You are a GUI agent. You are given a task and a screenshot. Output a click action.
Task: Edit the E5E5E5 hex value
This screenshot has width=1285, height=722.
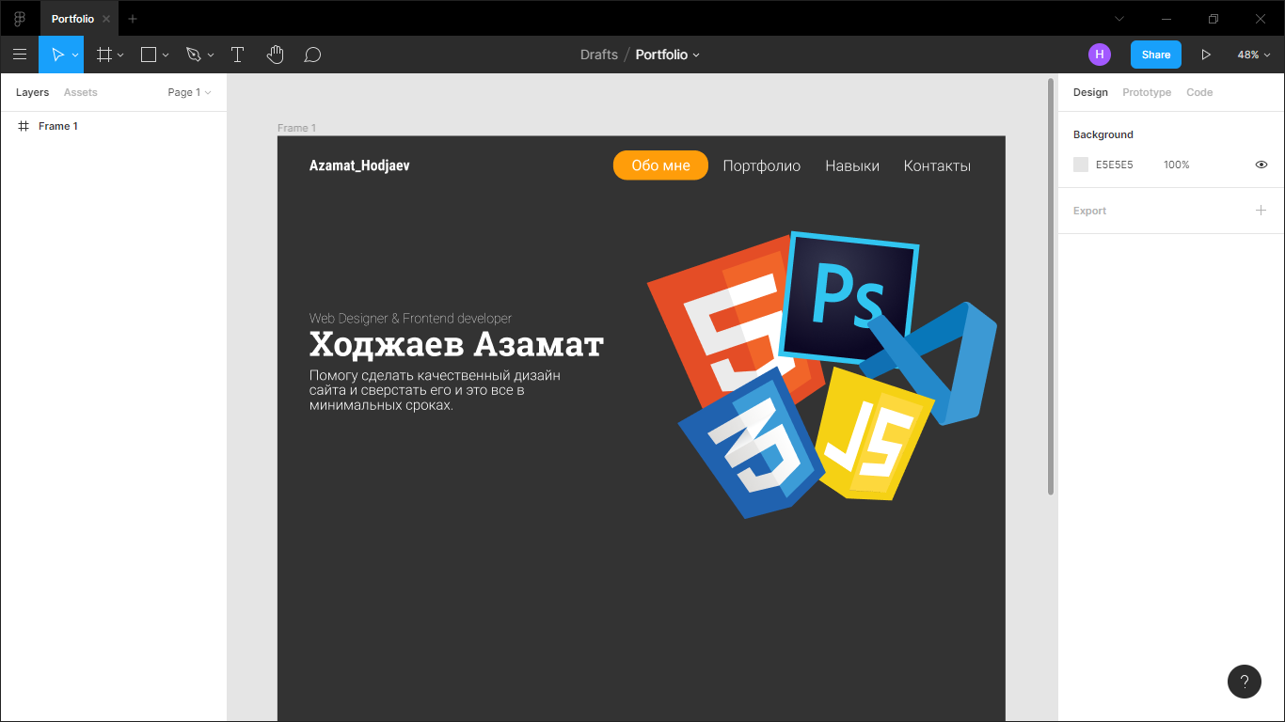tap(1115, 165)
